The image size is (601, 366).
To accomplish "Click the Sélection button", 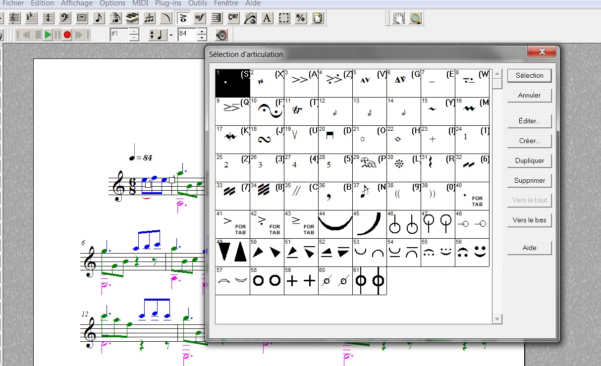I will [x=529, y=75].
